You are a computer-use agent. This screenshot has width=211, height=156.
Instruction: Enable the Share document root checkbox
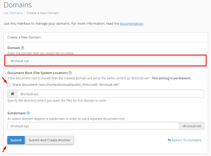coord(9,85)
